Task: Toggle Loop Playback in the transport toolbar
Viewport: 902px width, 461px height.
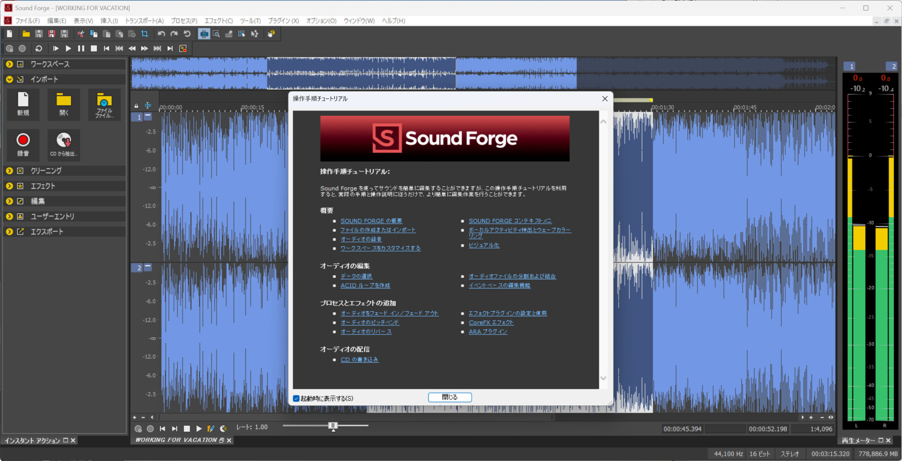Action: [x=39, y=49]
